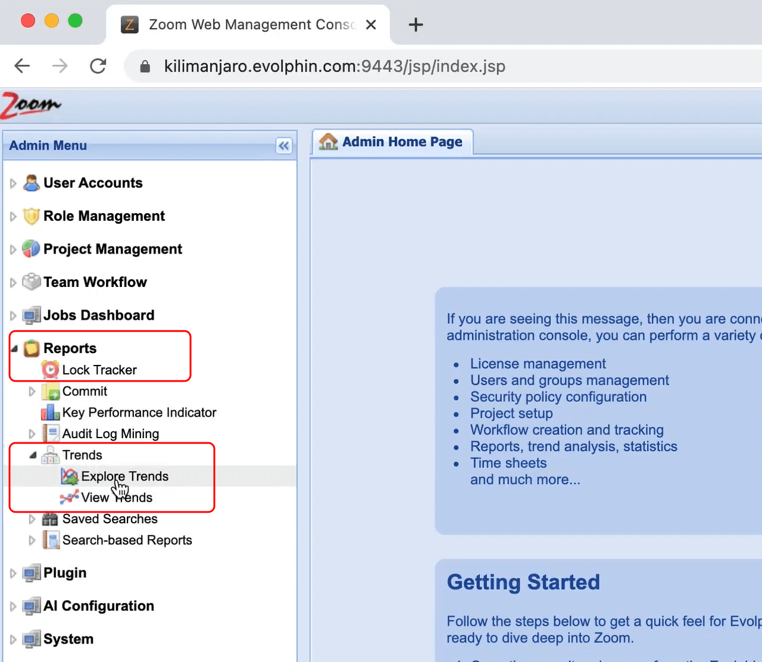Viewport: 762px width, 662px height.
Task: Click the 'Getting Started' heading
Action: (x=523, y=582)
